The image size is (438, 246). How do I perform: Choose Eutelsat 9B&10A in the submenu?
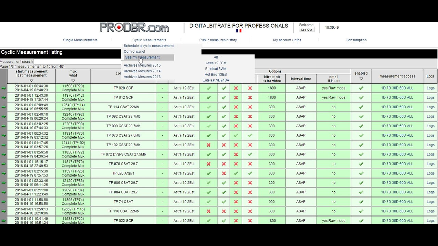(x=216, y=80)
